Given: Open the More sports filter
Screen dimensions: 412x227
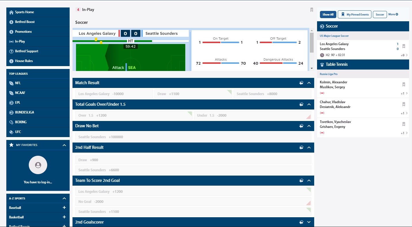Looking at the screenshot, I should click(x=393, y=14).
